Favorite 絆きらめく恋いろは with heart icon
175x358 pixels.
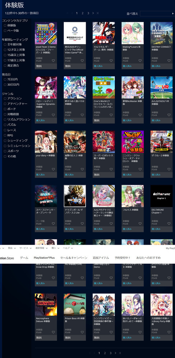[x=82, y=115]
